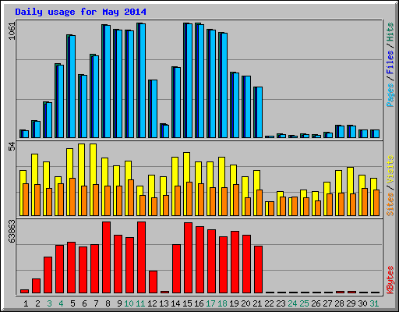399x312 pixels.
Task: Click the yellow visits bar for day 6
Action: coord(81,179)
